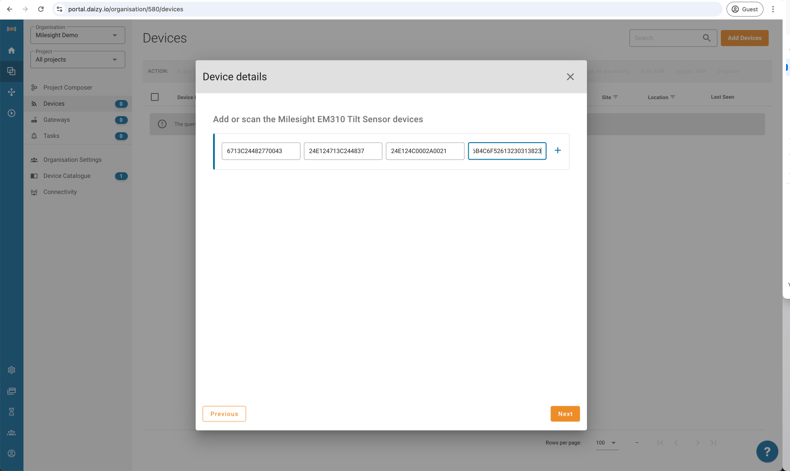This screenshot has height=471, width=790.
Task: Open the Home icon in left rail
Action: pyautogui.click(x=12, y=50)
